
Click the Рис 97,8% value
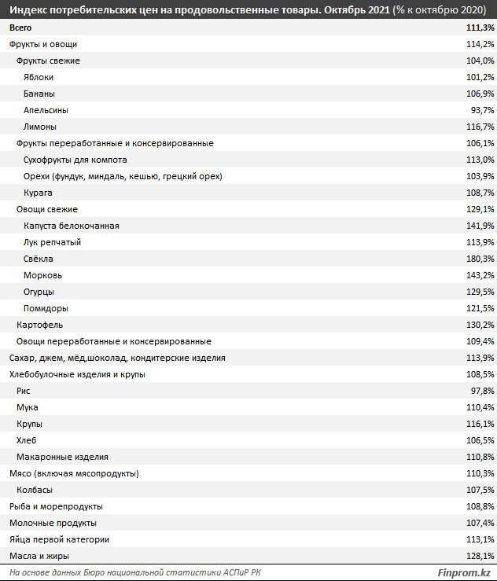point(482,391)
